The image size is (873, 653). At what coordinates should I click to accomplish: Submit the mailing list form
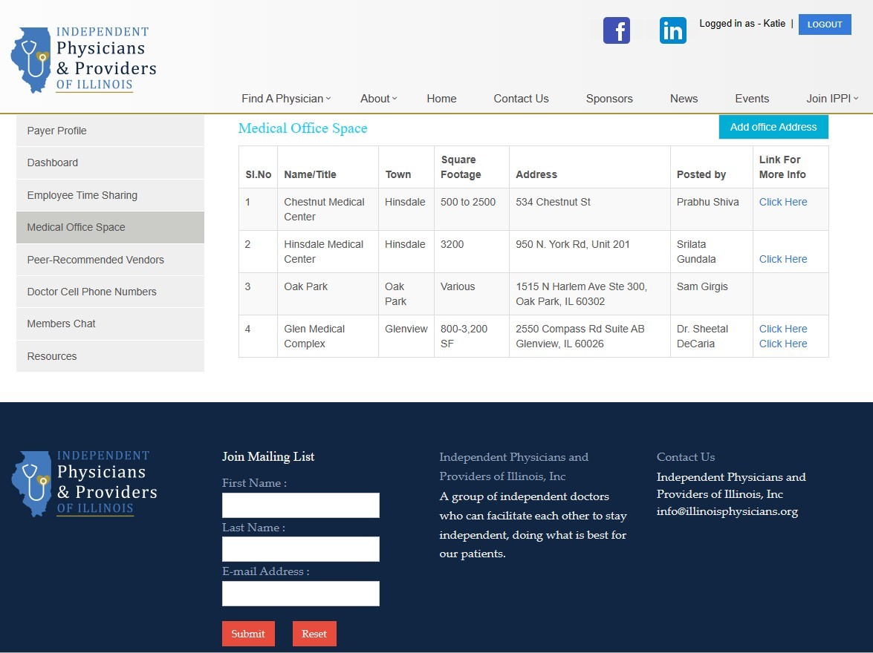point(248,634)
